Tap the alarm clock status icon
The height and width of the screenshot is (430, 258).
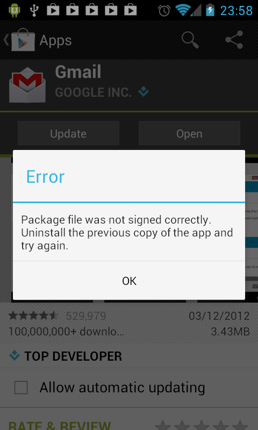click(164, 10)
